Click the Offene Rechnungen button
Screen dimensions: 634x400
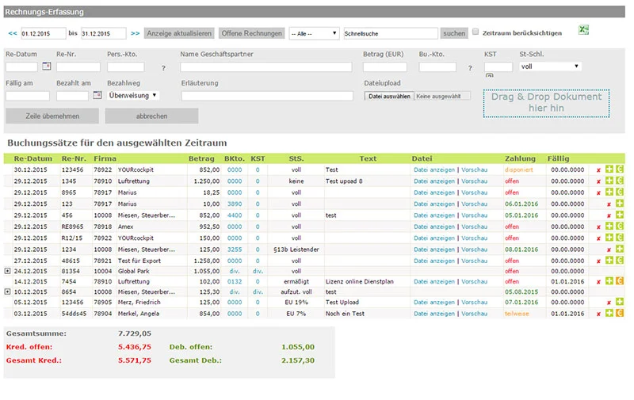(x=251, y=33)
